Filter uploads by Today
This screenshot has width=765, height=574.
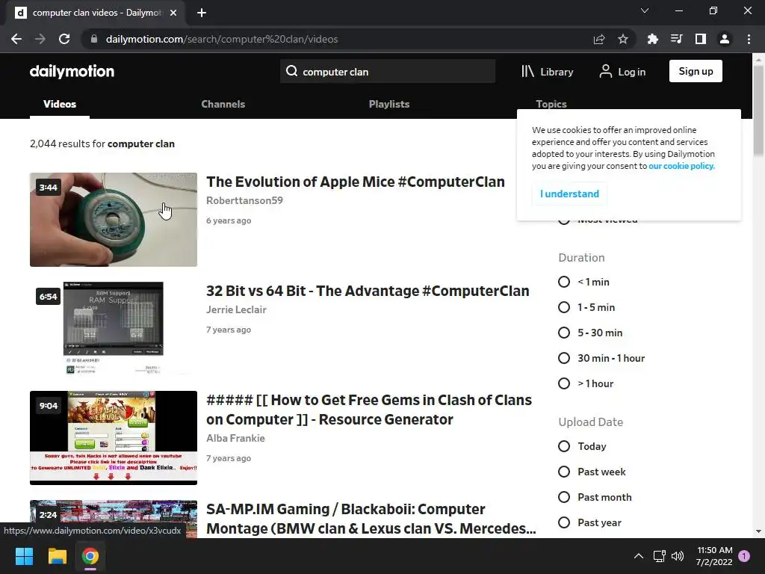564,447
